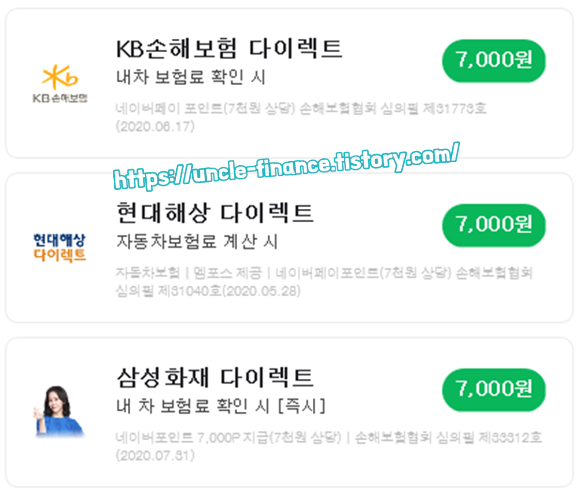Click 현대해상 fine print mentioning 엠포스 제공
The height and width of the screenshot is (495, 581).
(x=324, y=281)
